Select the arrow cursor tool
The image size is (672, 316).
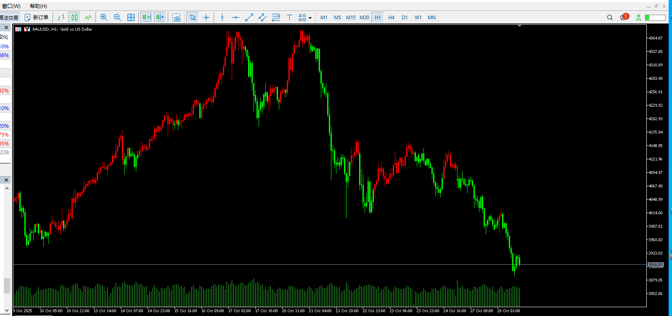point(193,17)
